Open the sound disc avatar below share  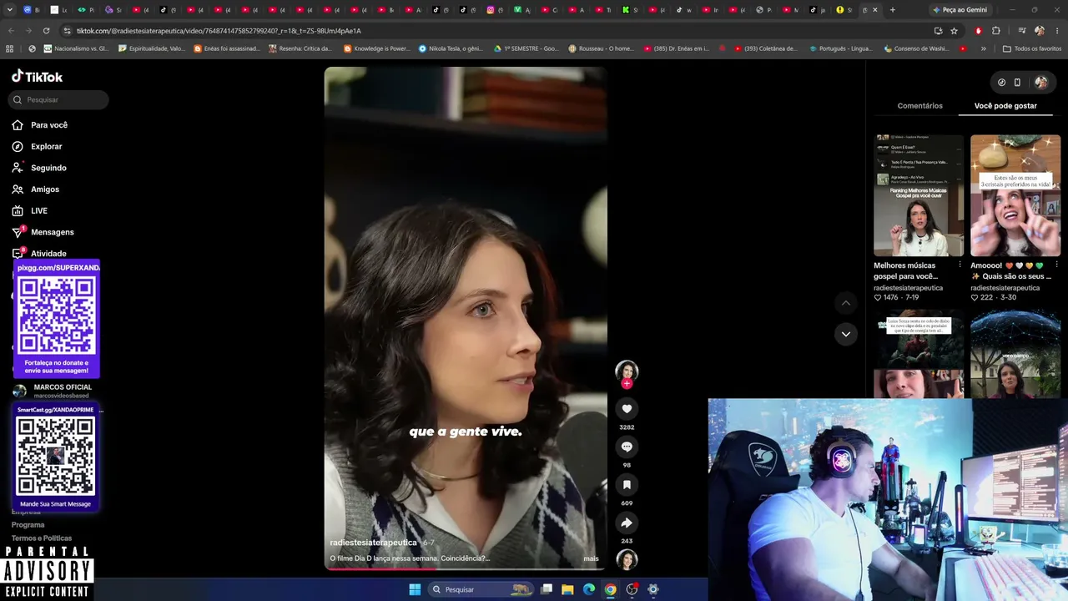tap(627, 559)
